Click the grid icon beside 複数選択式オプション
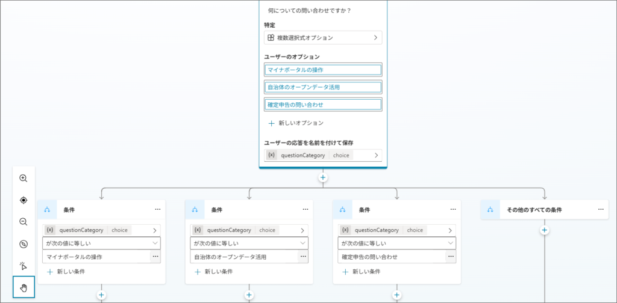Viewport: 617px width, 303px height. (271, 38)
